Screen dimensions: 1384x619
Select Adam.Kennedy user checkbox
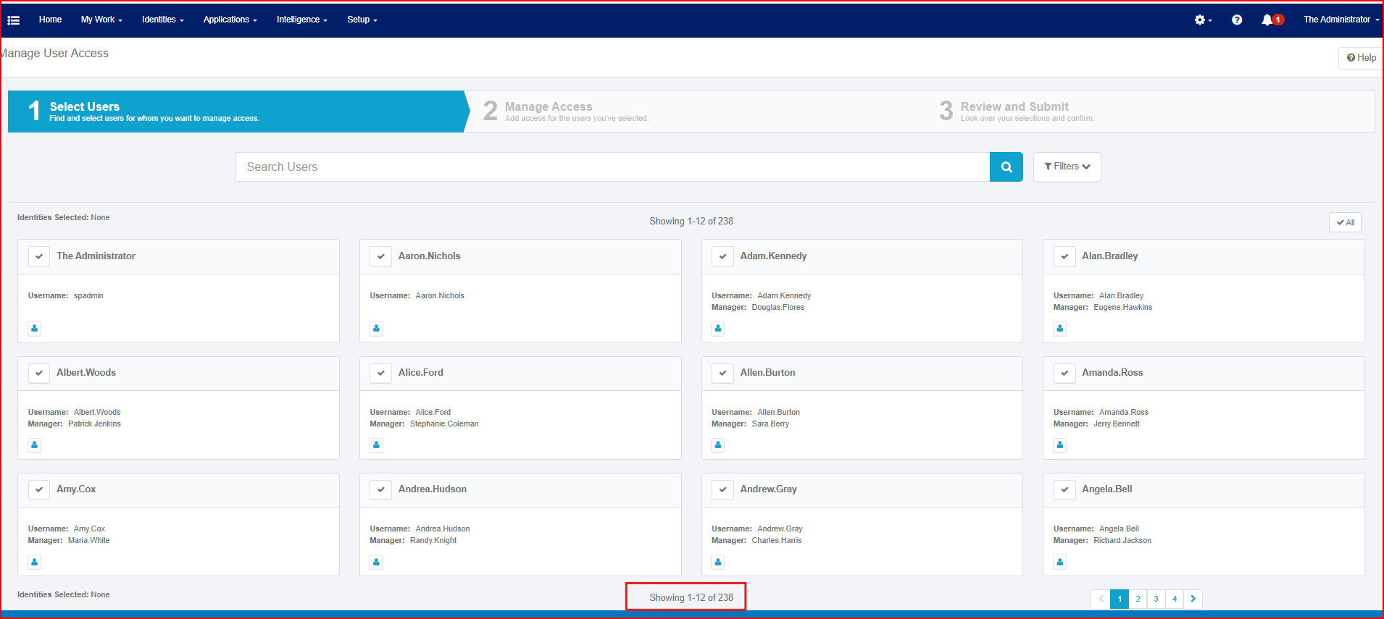(722, 256)
